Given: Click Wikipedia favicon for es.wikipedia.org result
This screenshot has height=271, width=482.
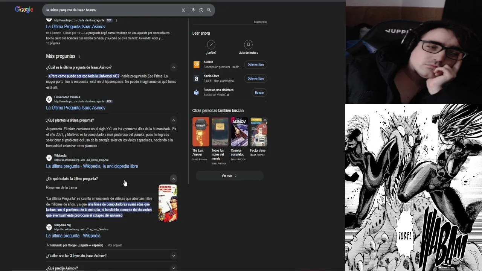Looking at the screenshot, I should (49, 158).
